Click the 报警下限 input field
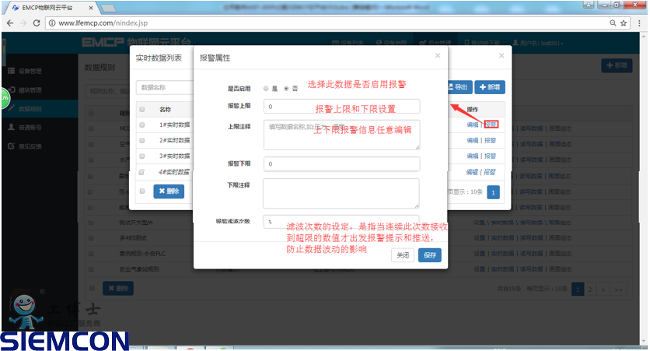Viewport: 650px width, 351px height. [341, 164]
